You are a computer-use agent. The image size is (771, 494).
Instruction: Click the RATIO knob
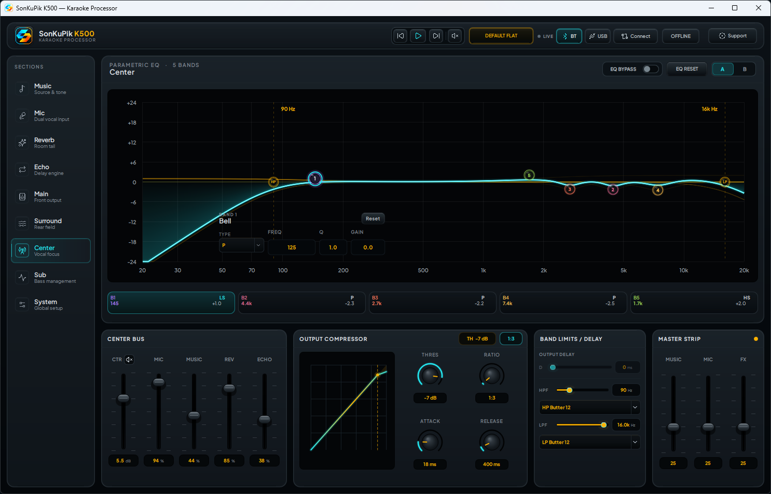pyautogui.click(x=492, y=375)
